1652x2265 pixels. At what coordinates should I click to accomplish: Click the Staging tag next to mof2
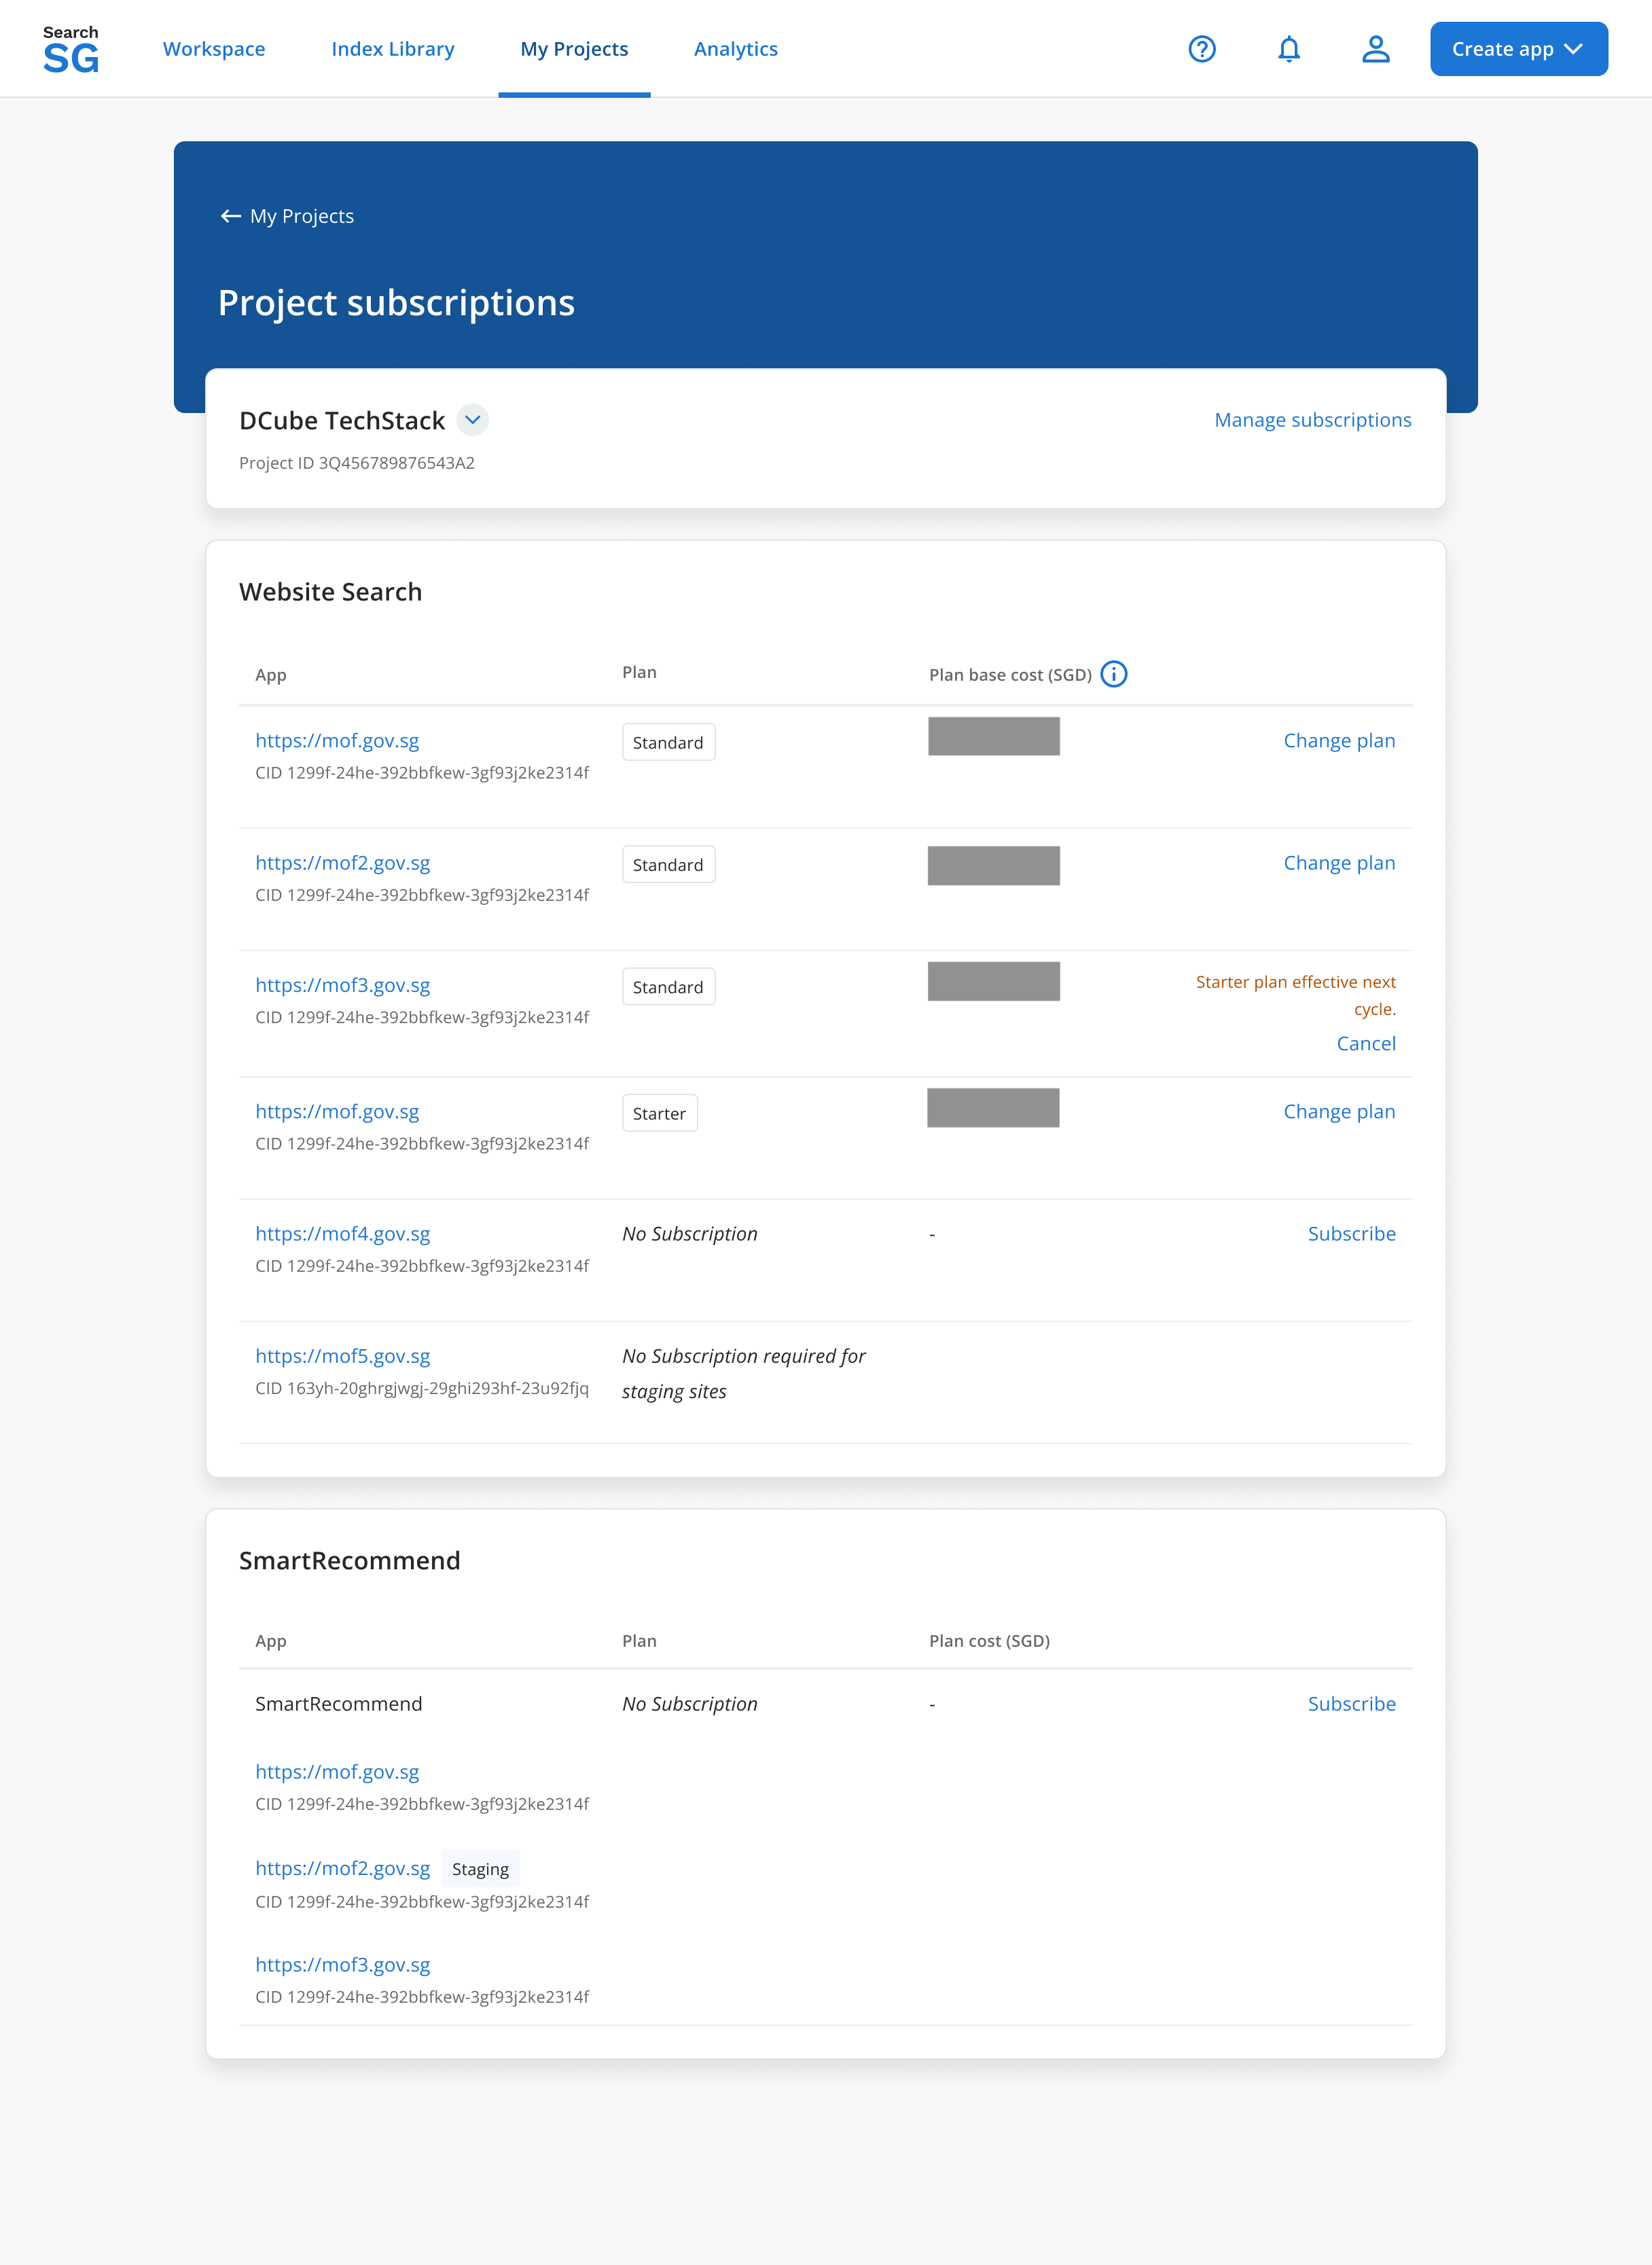(x=480, y=1869)
